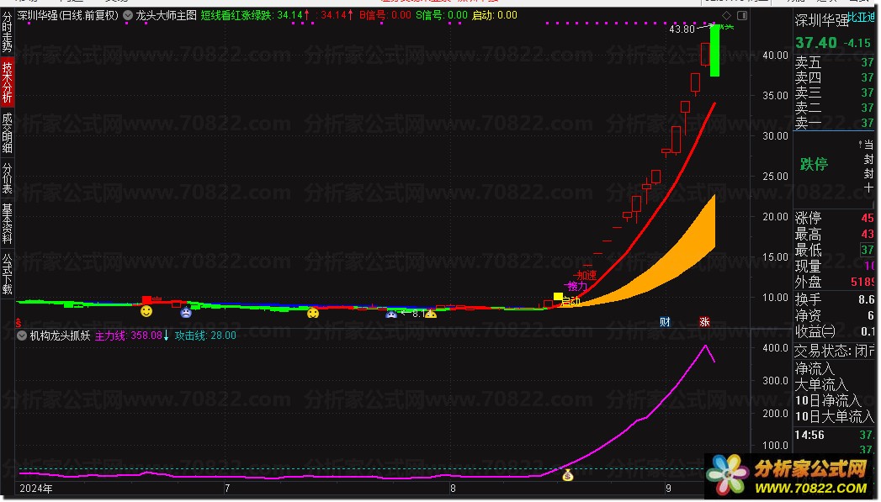Switch to the 成交明细 side tab
Screen dimensions: 881x502
pyautogui.click(x=7, y=133)
